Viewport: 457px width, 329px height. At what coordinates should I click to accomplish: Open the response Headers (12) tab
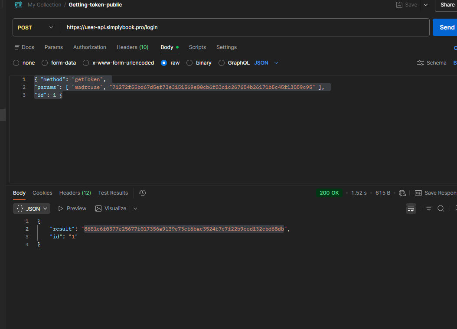tap(75, 193)
